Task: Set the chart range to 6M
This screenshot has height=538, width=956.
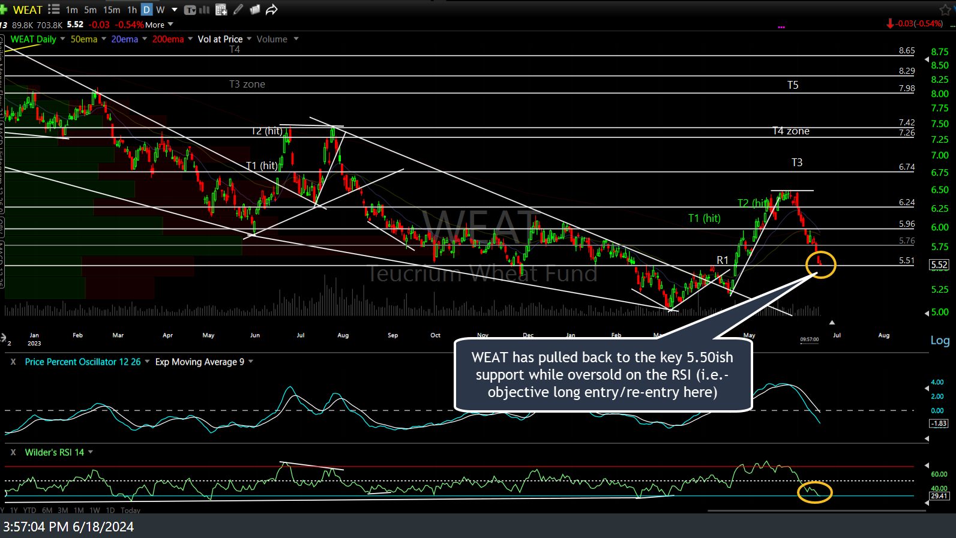Action: pos(47,510)
